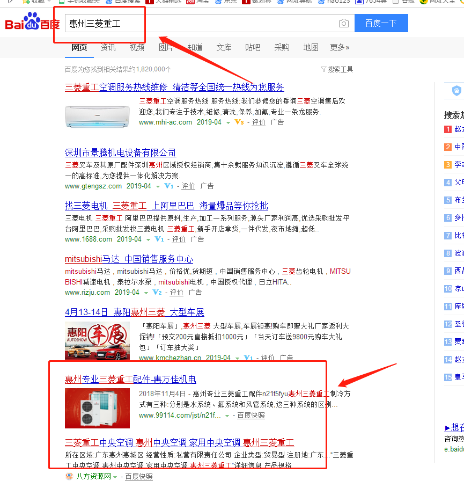This screenshot has width=464, height=488.
Task: Click the Baidu logo
Action: click(32, 21)
